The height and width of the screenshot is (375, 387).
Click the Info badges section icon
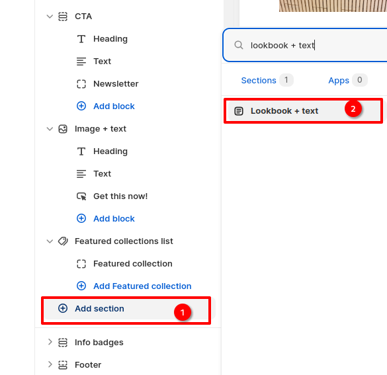(63, 343)
